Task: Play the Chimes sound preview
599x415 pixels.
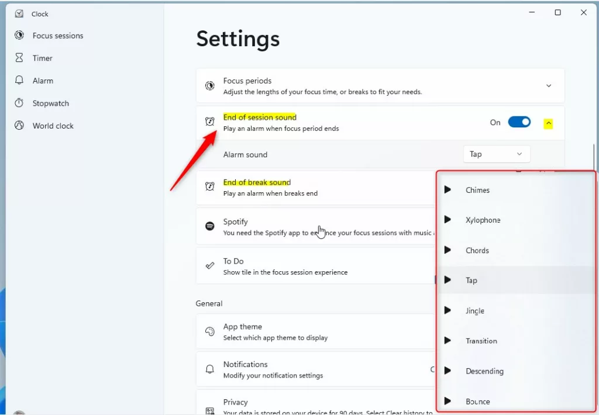Action: tap(447, 189)
